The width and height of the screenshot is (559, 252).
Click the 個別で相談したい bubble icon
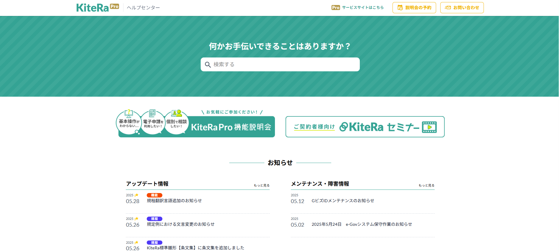177,122
